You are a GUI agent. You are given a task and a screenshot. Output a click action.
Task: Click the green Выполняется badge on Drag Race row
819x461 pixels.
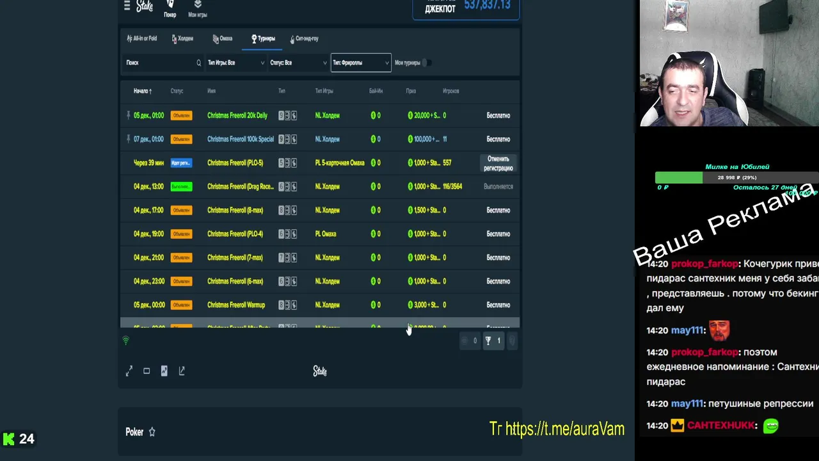[181, 186]
